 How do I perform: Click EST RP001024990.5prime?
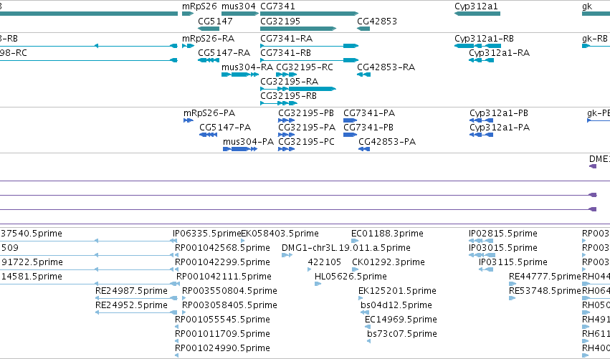pos(222,349)
